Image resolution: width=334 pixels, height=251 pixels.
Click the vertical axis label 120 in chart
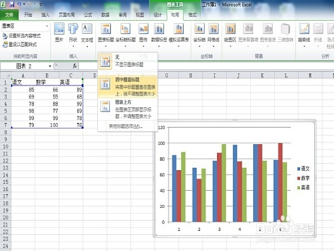pyautogui.click(x=162, y=128)
